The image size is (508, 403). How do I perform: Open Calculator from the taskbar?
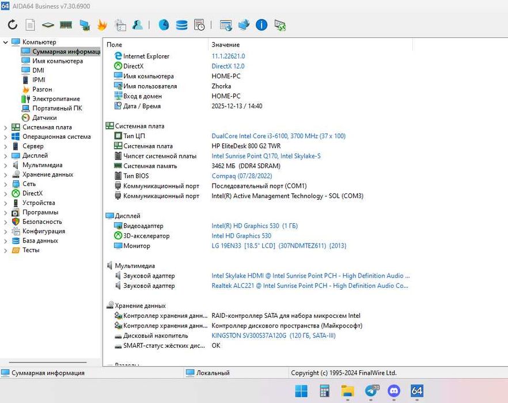click(324, 391)
